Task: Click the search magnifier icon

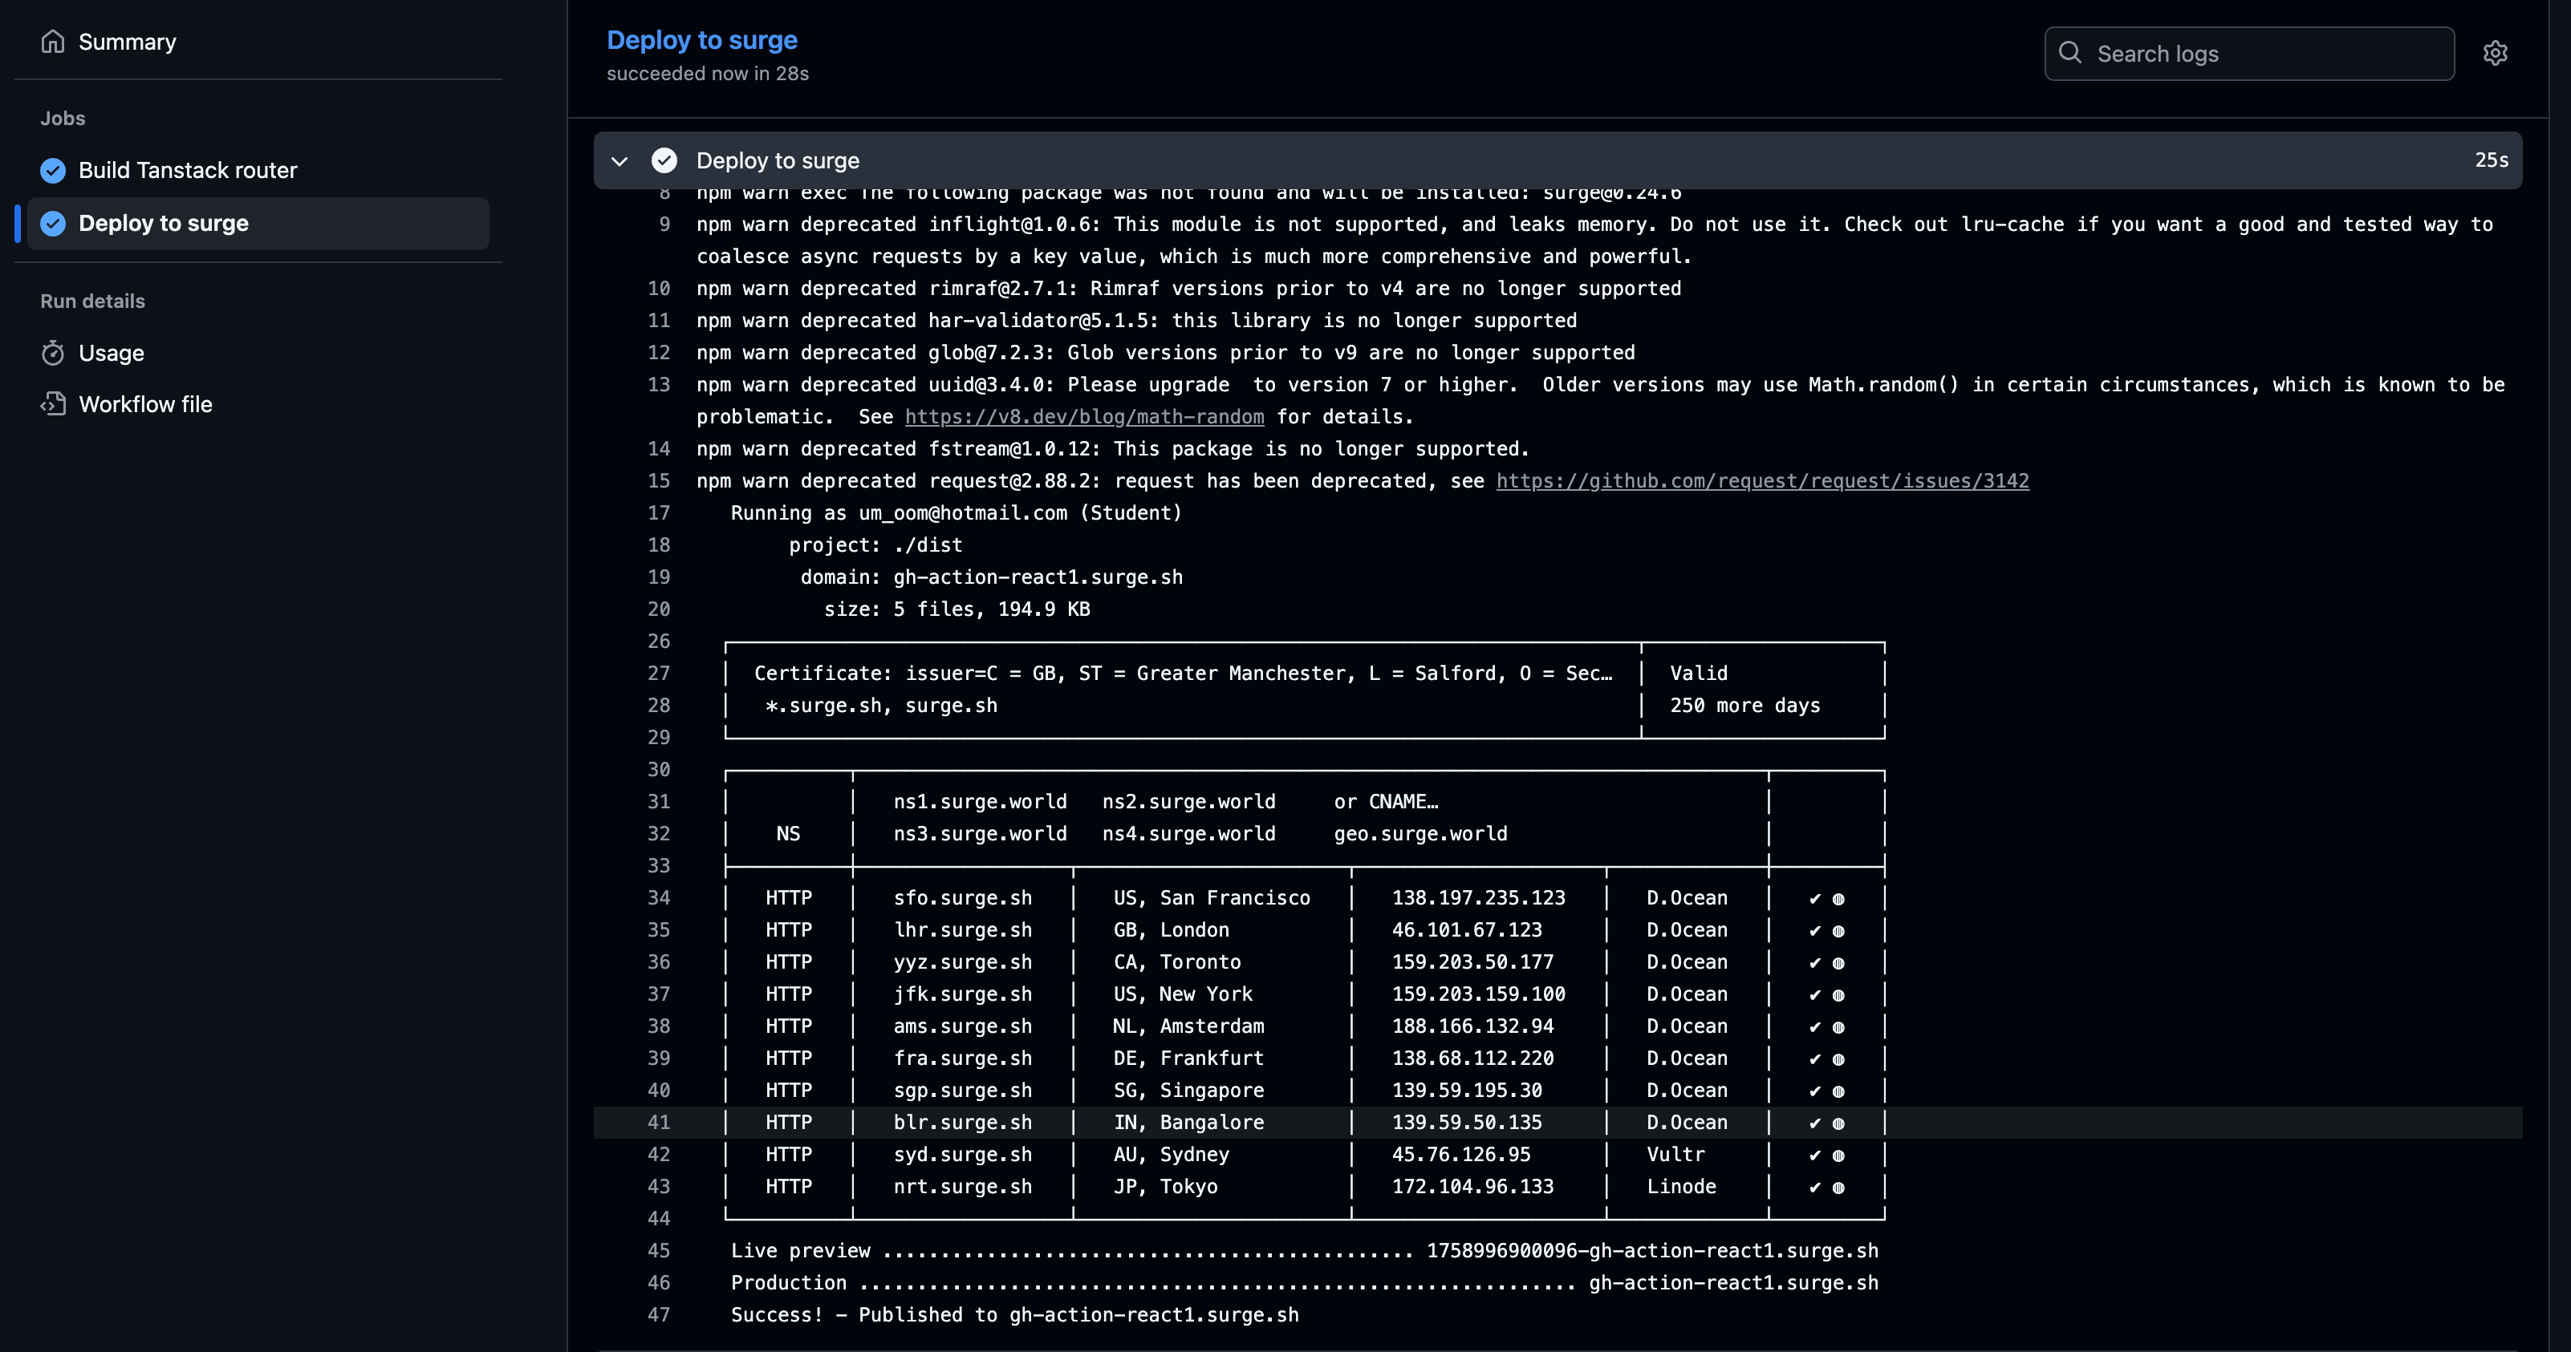Action: pyautogui.click(x=2070, y=53)
